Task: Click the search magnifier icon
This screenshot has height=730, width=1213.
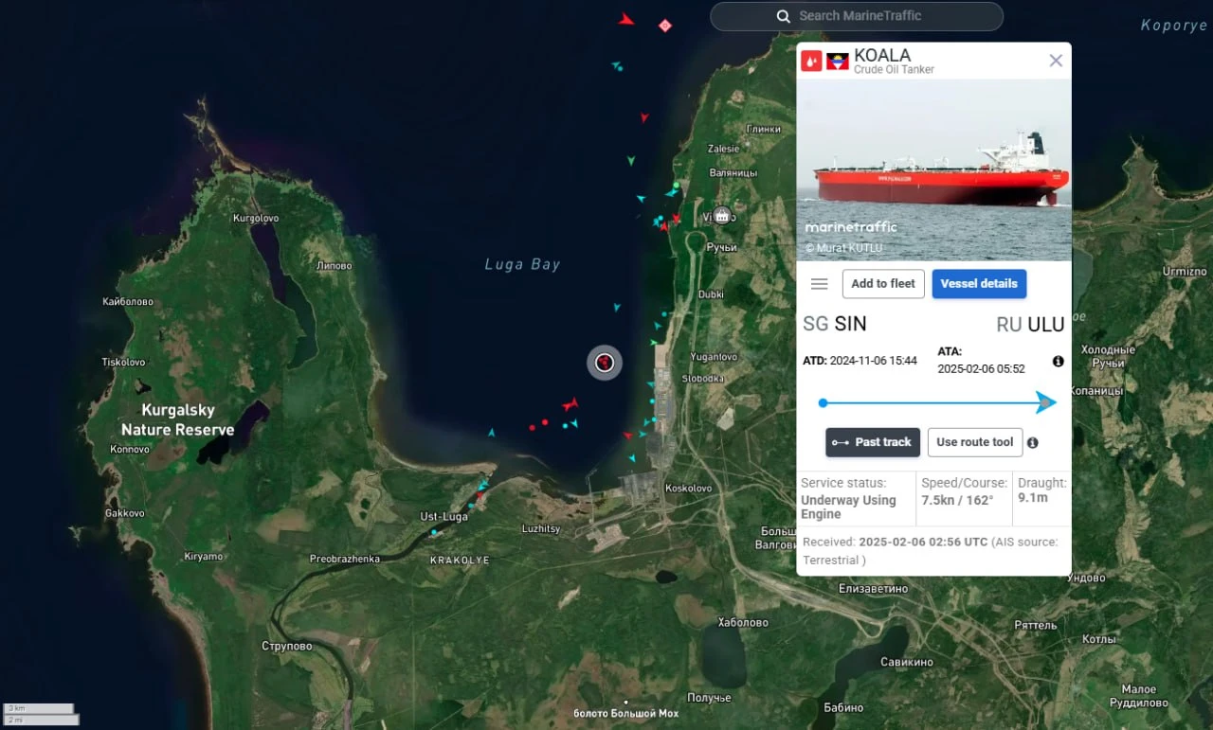Action: 783,16
